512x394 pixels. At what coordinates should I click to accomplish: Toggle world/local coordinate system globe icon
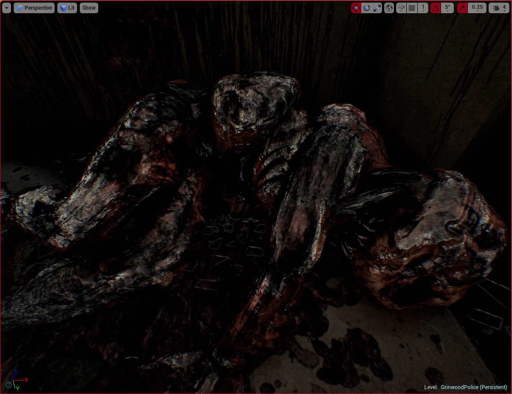[x=389, y=8]
